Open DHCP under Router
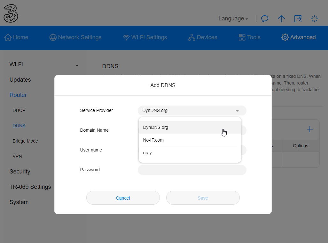Viewport: 328px width, 243px height. click(19, 110)
